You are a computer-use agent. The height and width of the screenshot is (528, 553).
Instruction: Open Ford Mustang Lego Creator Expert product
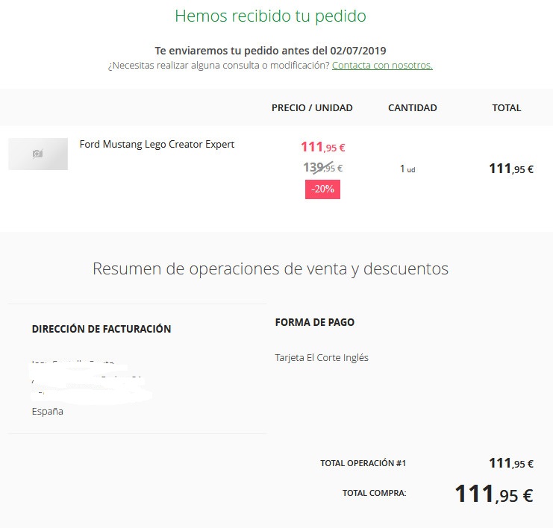[x=157, y=144]
